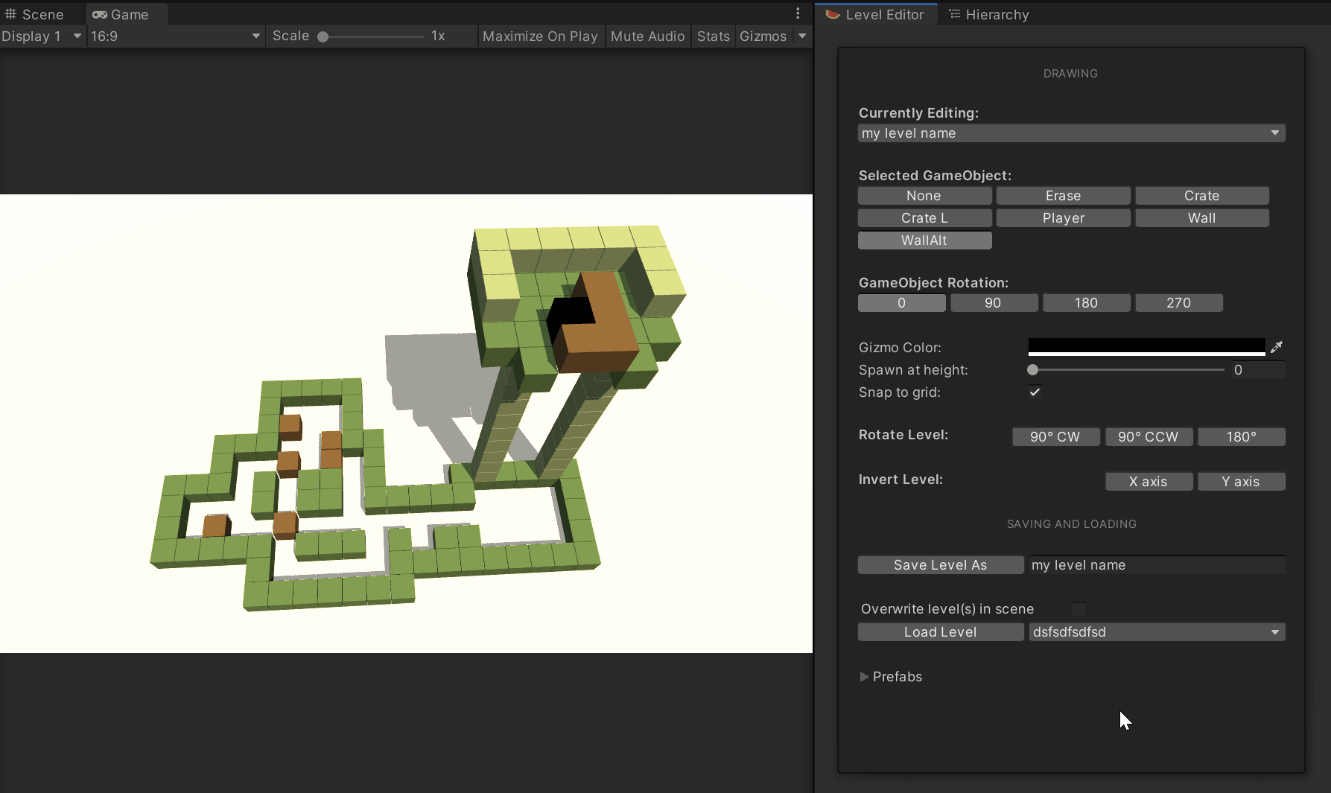Image resolution: width=1331 pixels, height=793 pixels.
Task: Click the Gizmo Color eyedropper icon
Action: (x=1277, y=347)
